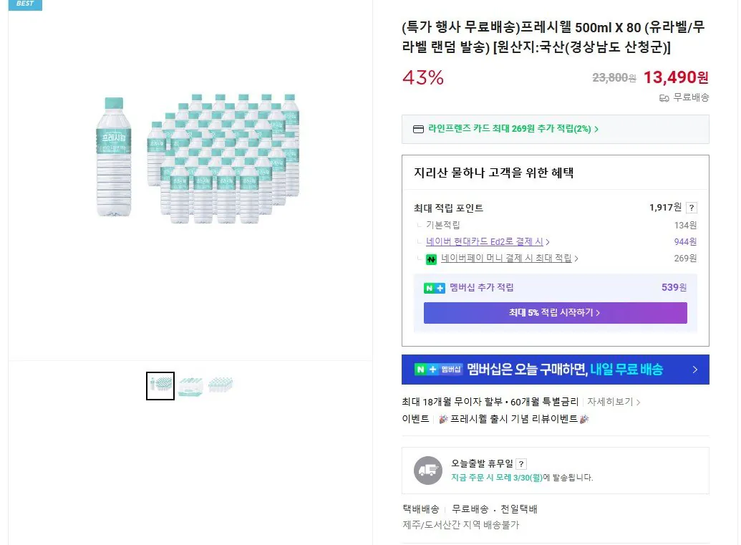Click the credit card icon in 라인프렌즈 banner

point(418,128)
